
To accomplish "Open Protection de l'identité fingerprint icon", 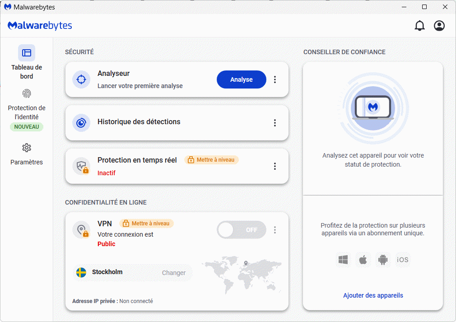I will coord(27,93).
